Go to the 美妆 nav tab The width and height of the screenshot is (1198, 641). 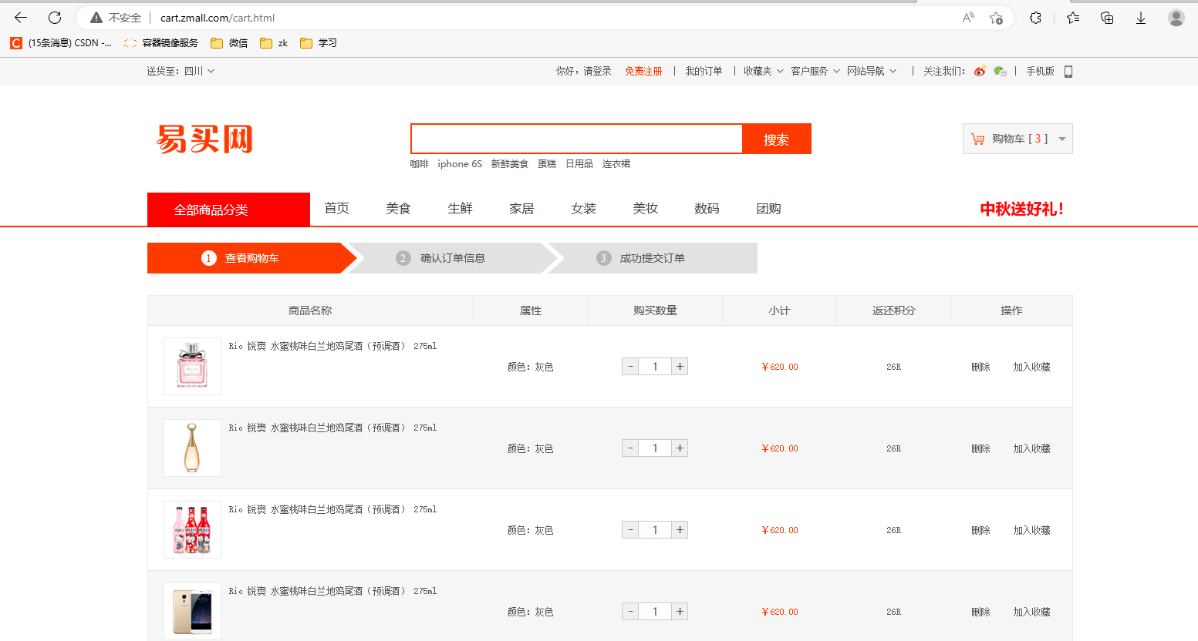645,209
